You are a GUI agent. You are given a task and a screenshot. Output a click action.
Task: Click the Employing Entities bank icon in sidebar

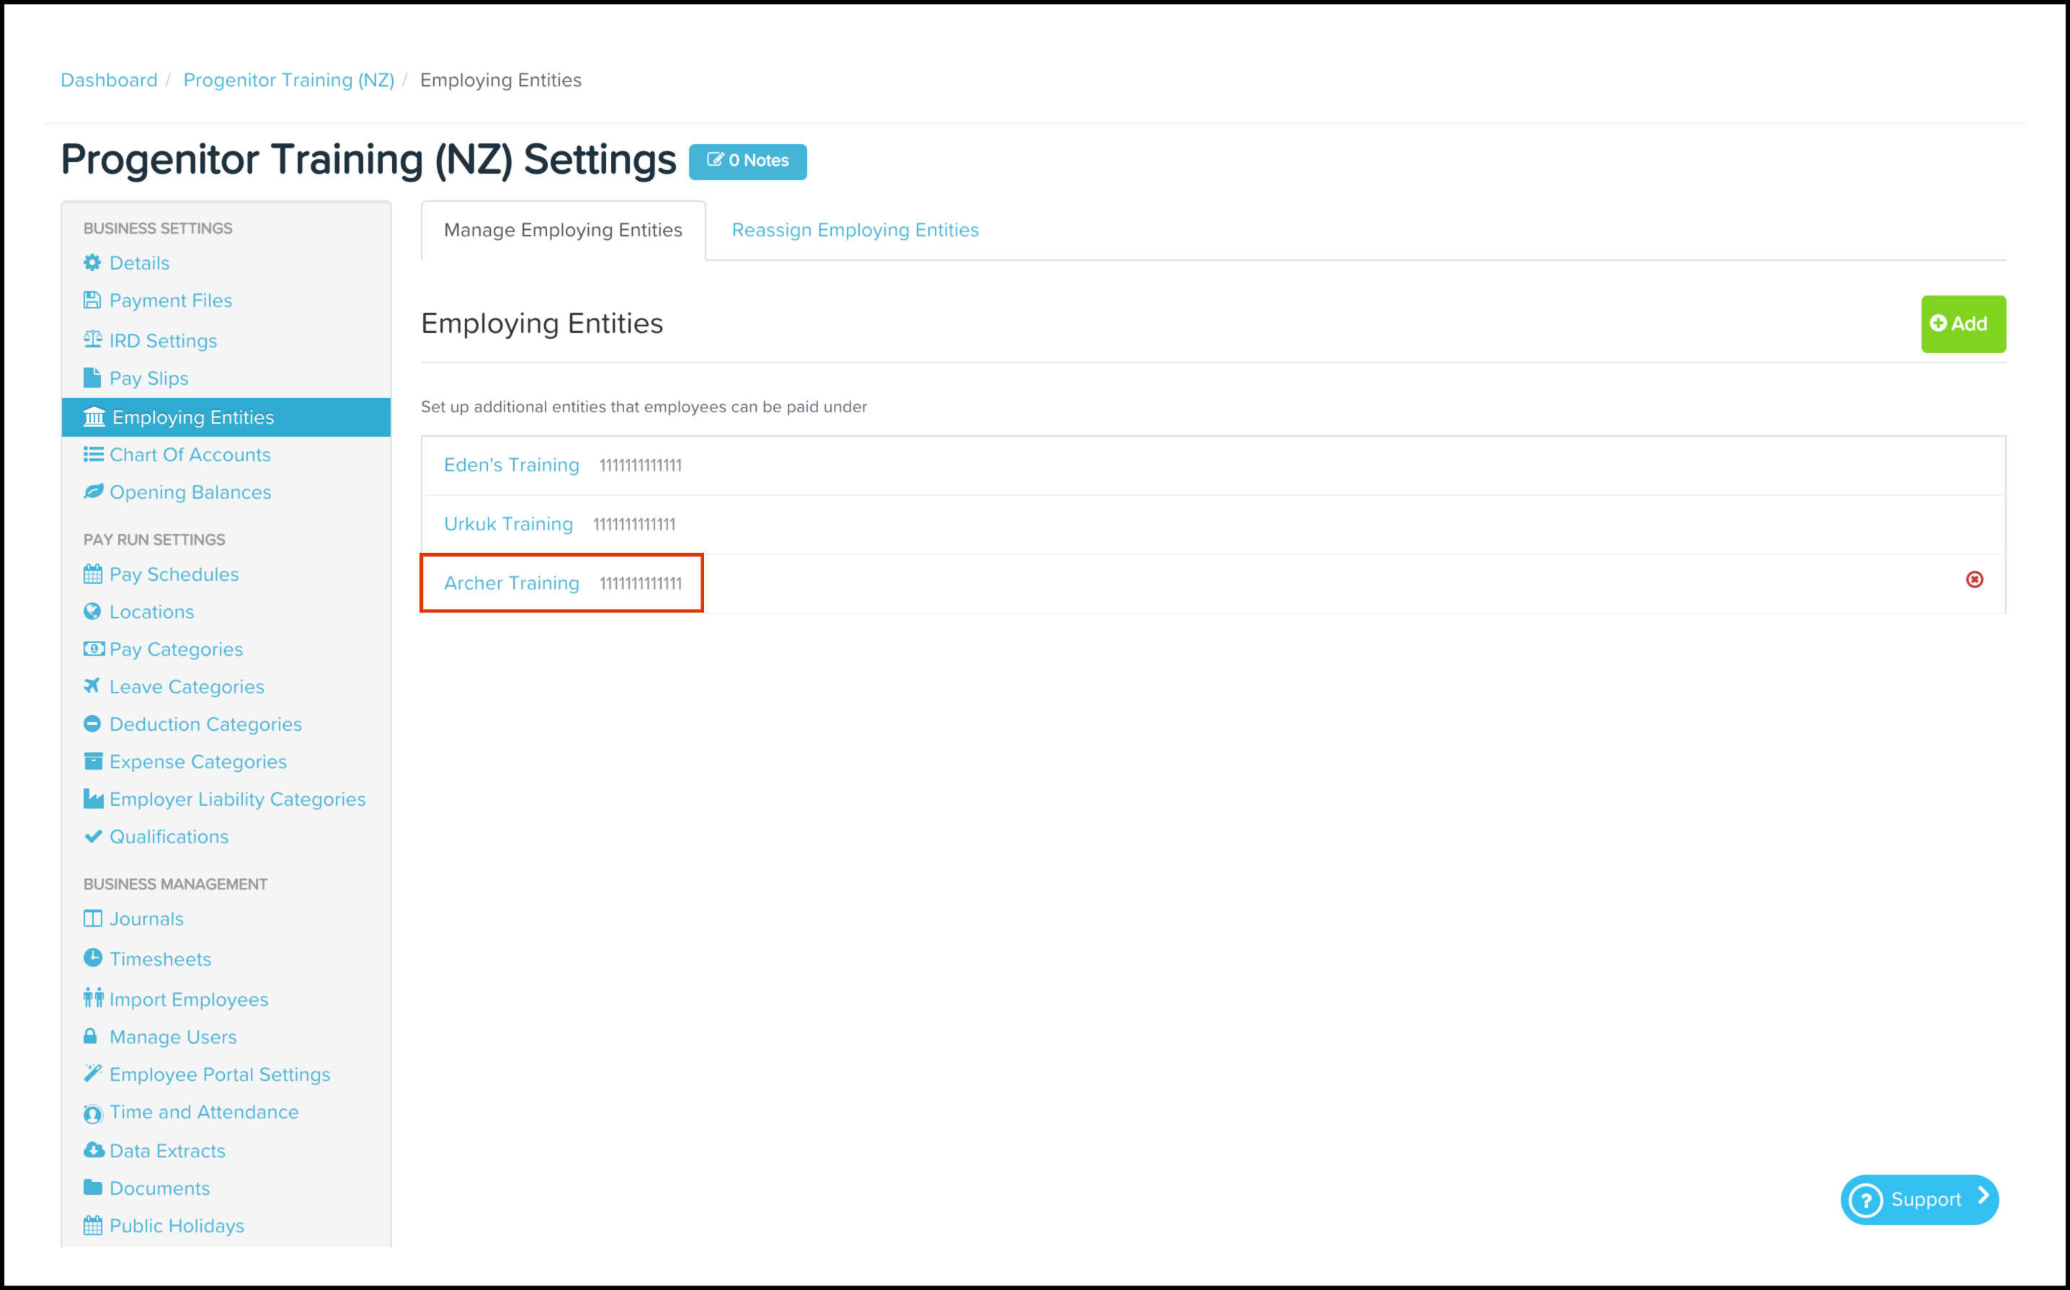[94, 417]
